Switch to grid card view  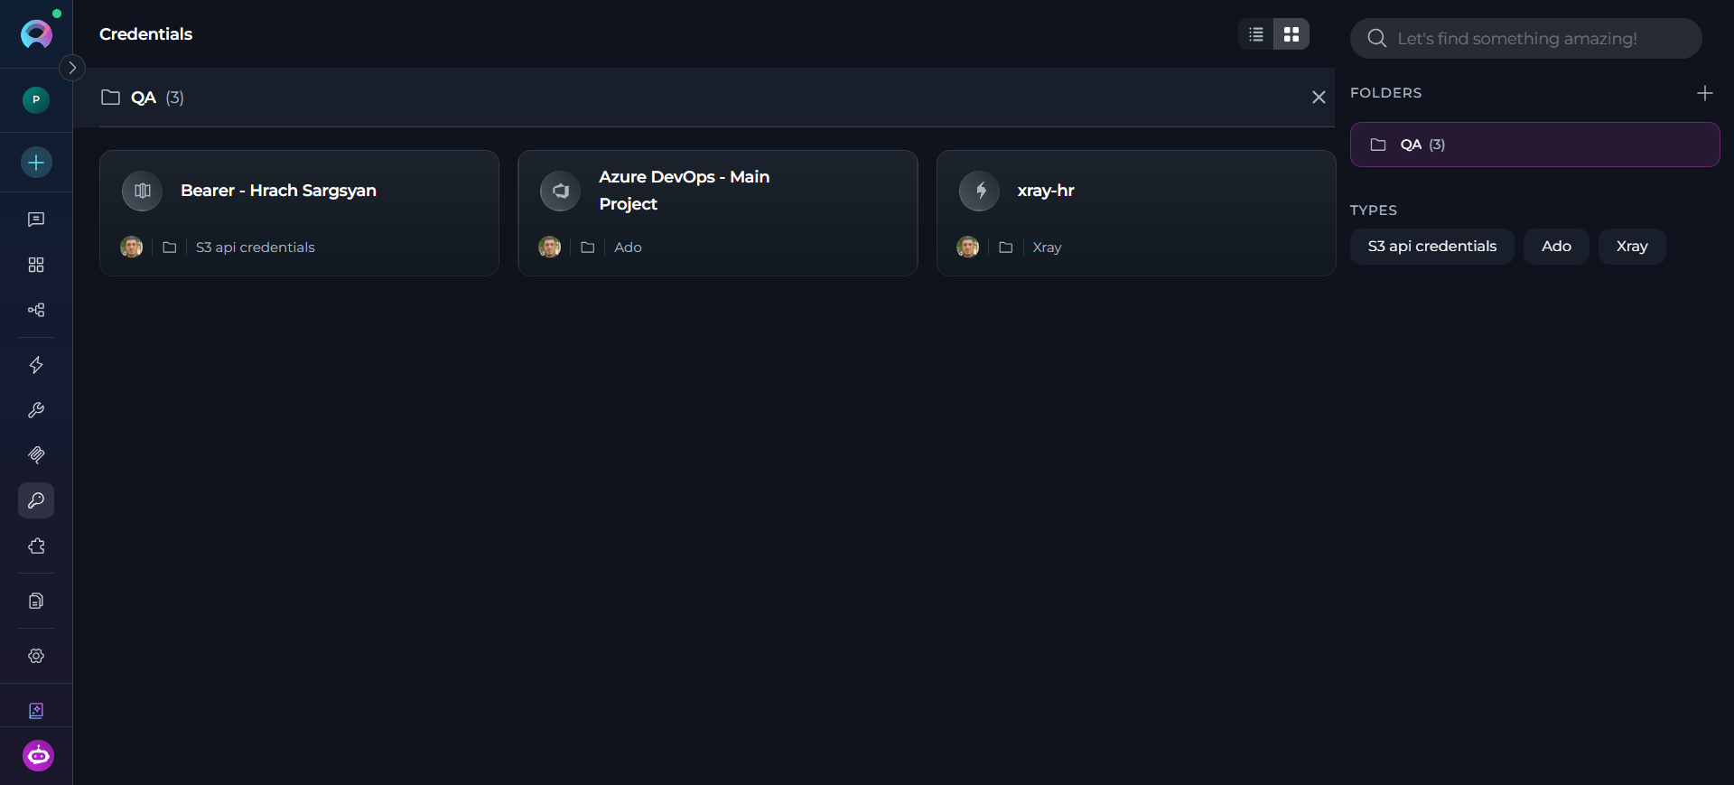coord(1291,34)
